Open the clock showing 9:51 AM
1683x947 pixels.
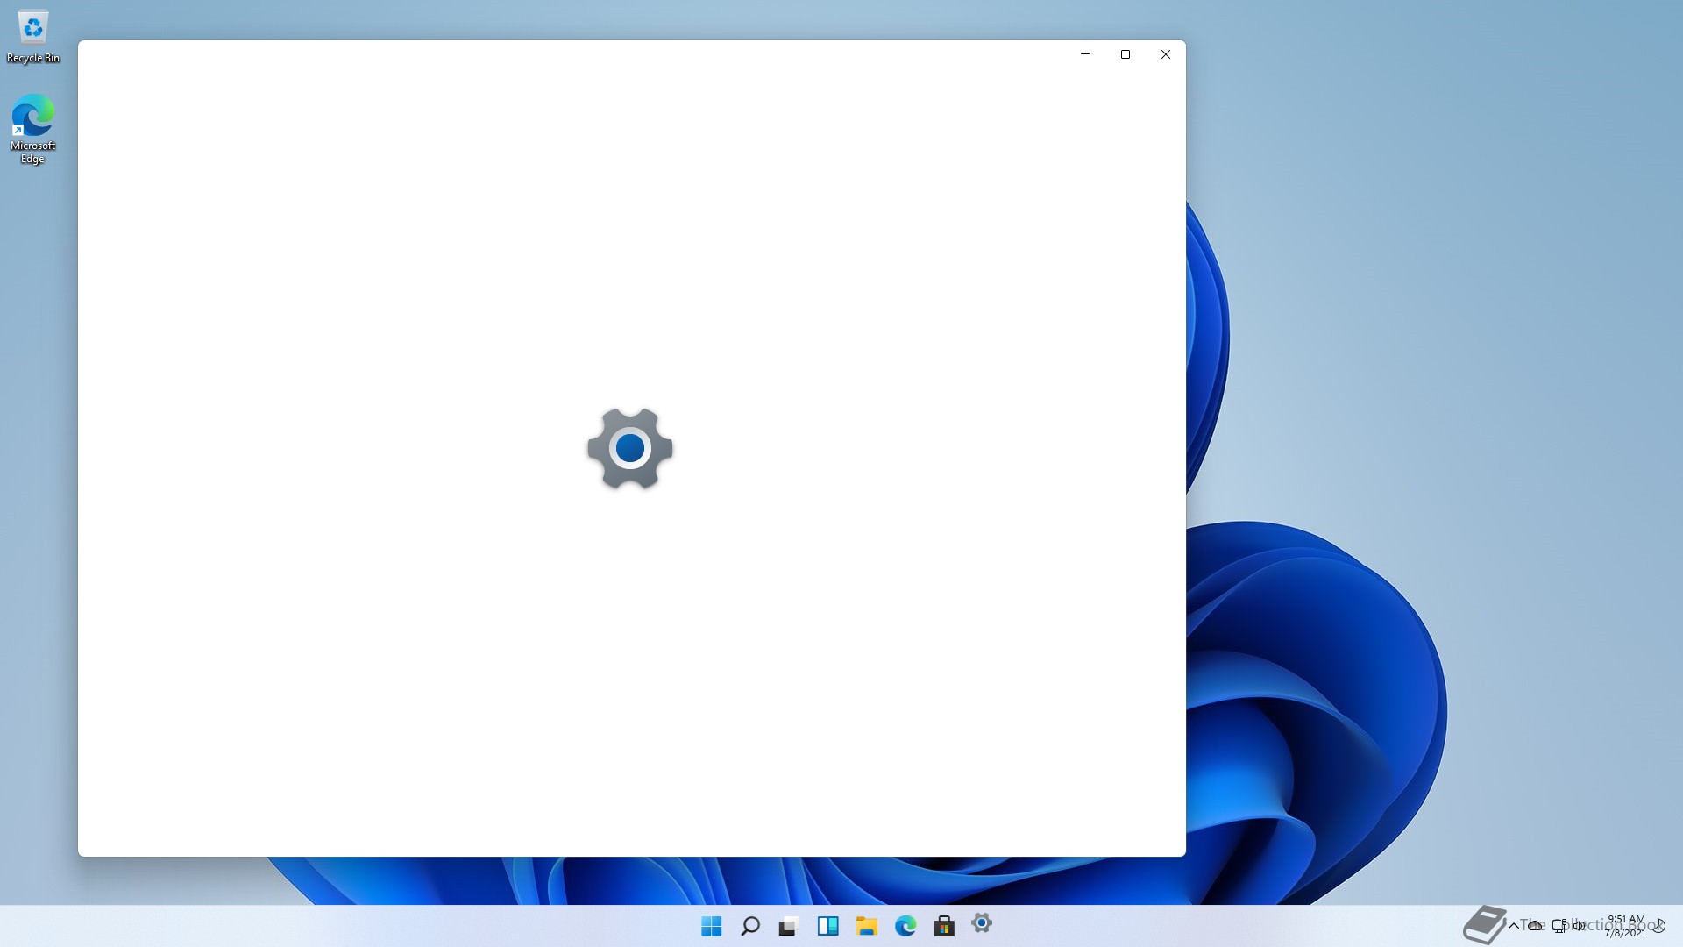(x=1625, y=926)
